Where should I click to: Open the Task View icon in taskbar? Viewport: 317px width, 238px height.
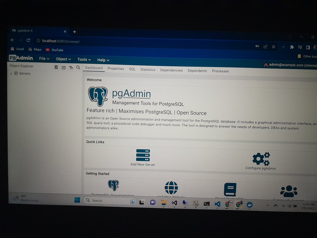pyautogui.click(x=142, y=202)
